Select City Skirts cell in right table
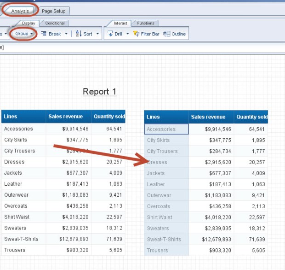Image resolution: width=285 pixels, height=270 pixels. [x=166, y=140]
